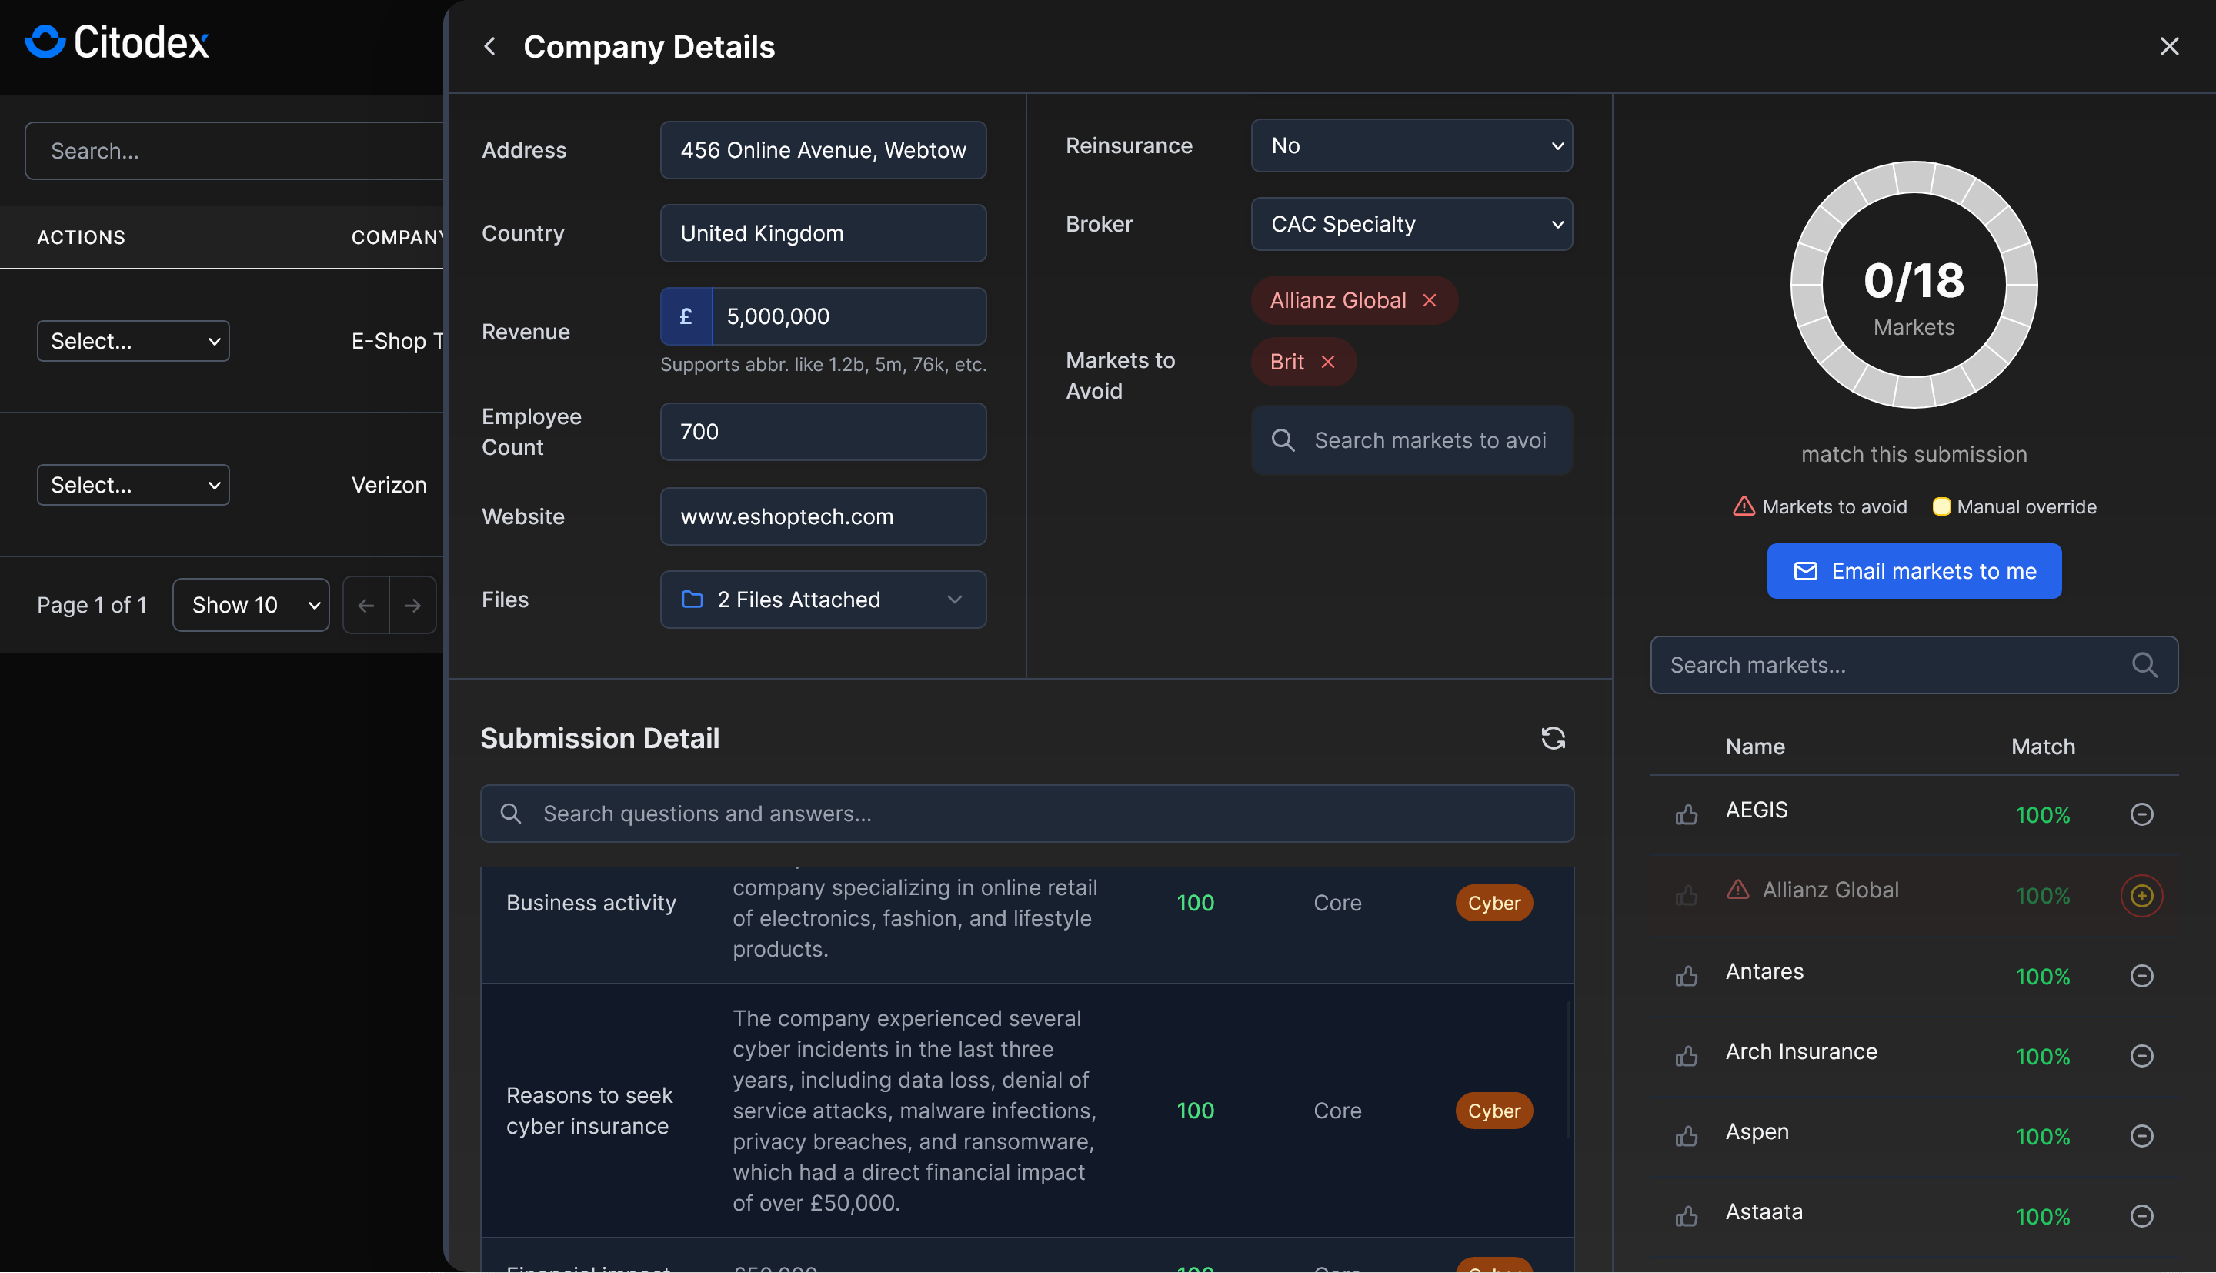Click the thumbs-up icon for Arch Insurance
Viewport: 2216px width, 1273px height.
(1687, 1056)
